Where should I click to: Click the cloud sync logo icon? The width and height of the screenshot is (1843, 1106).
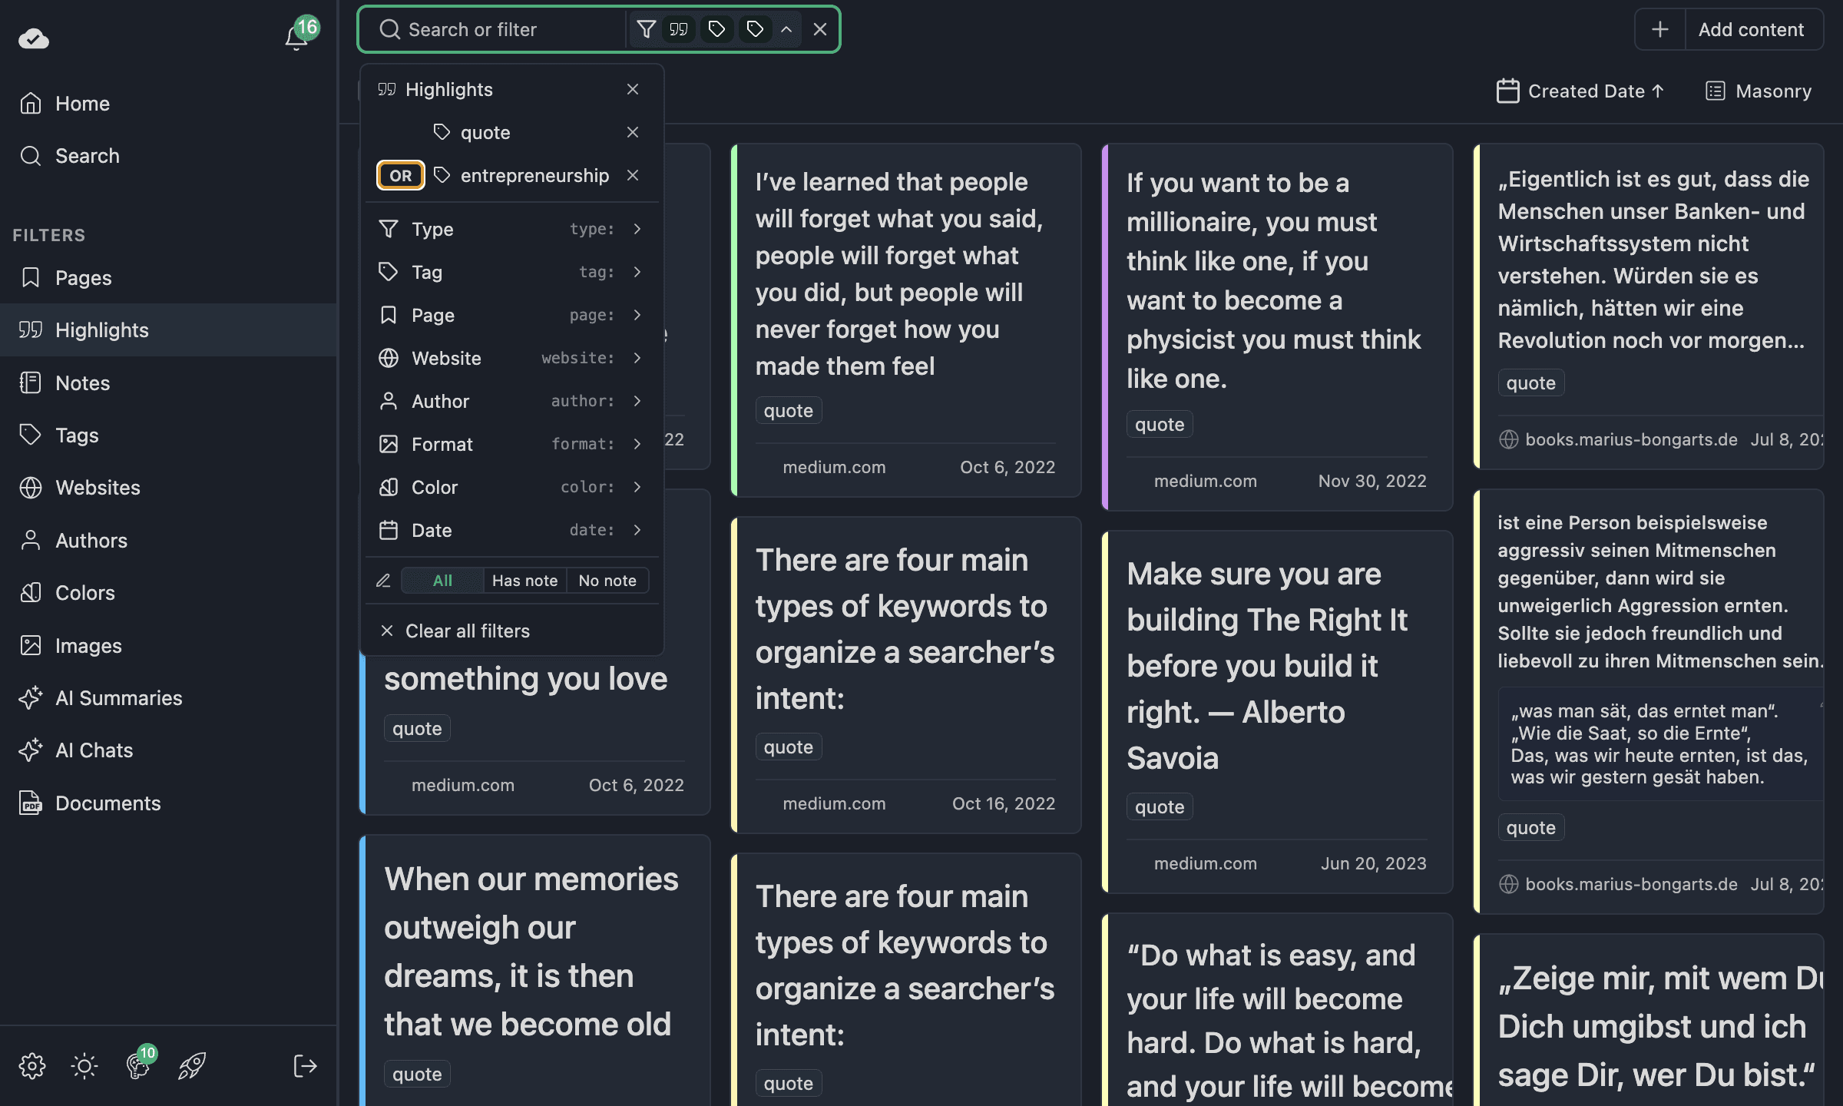pos(34,38)
